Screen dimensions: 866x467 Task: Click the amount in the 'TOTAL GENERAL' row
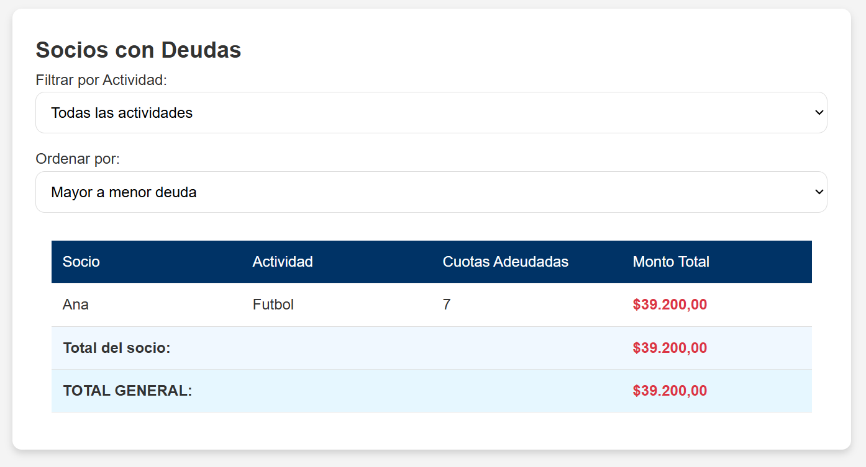pyautogui.click(x=670, y=391)
